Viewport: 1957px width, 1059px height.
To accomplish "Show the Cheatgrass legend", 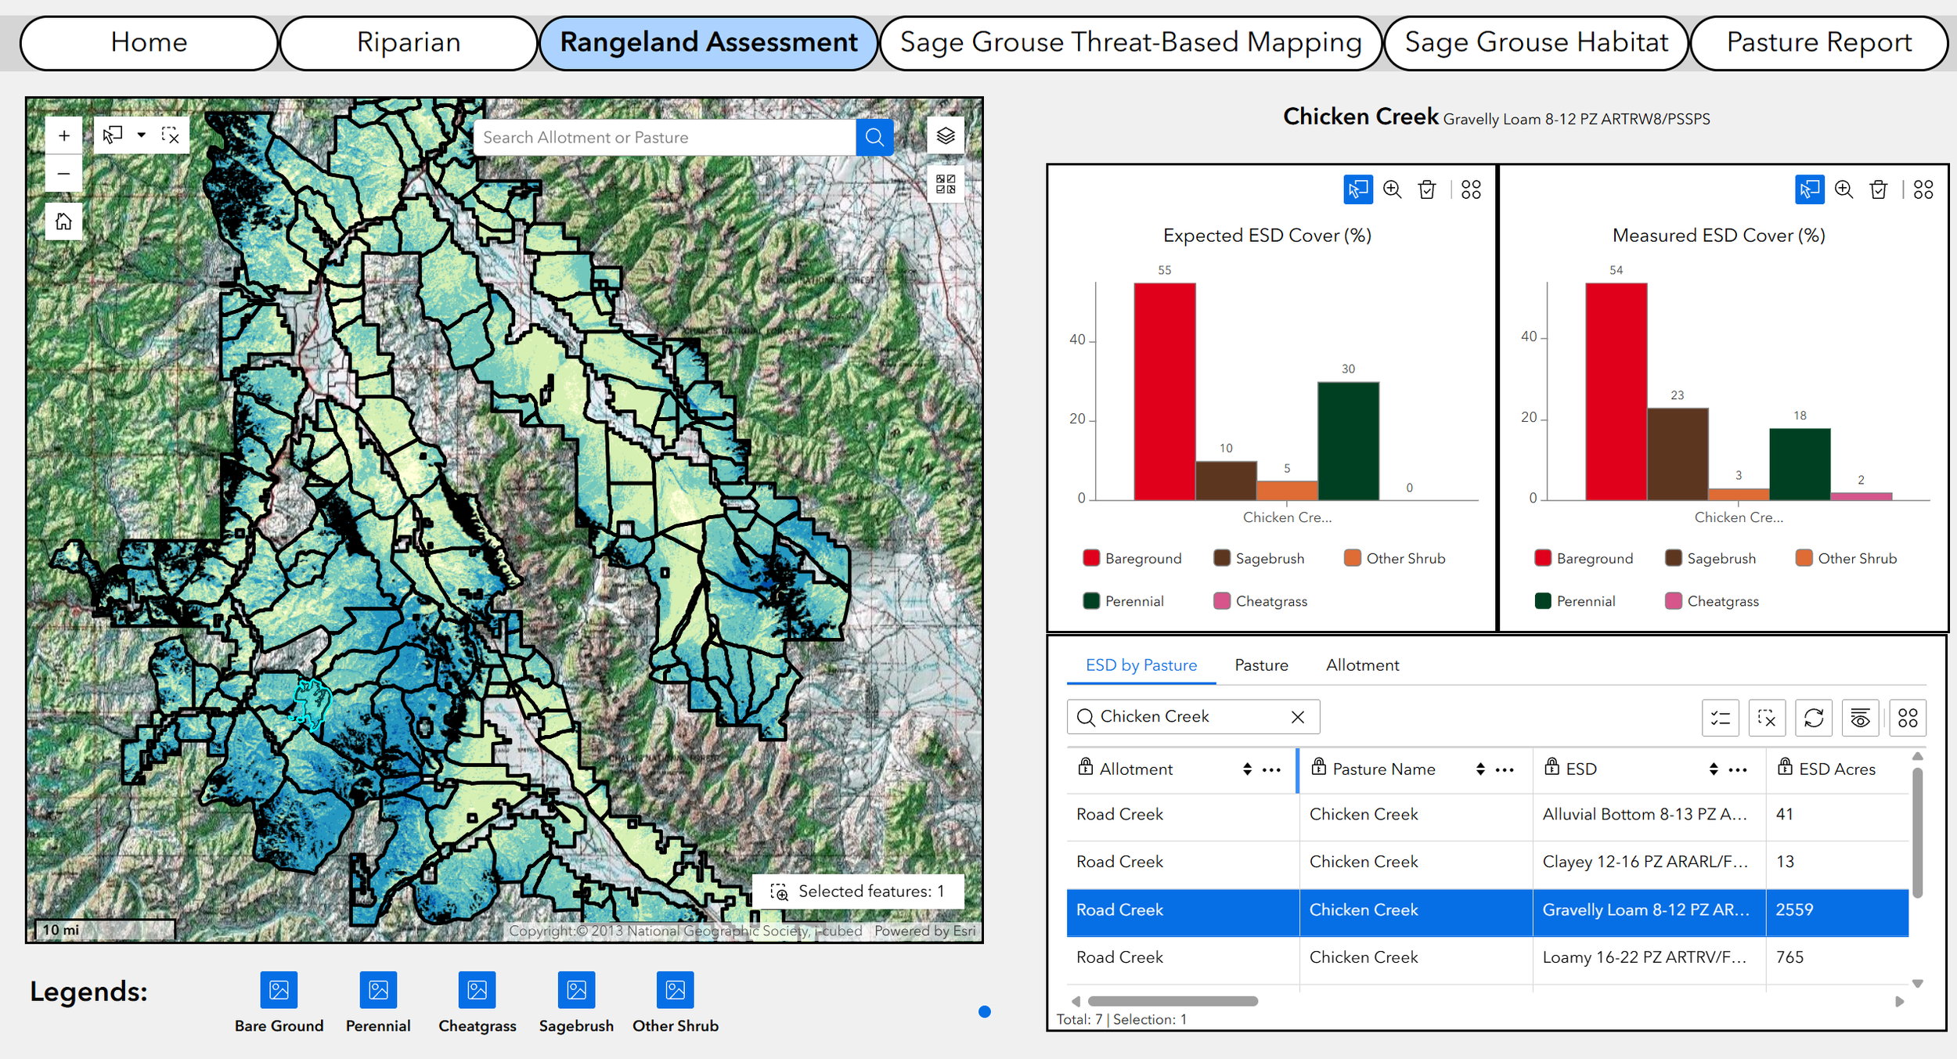I will pyautogui.click(x=477, y=991).
